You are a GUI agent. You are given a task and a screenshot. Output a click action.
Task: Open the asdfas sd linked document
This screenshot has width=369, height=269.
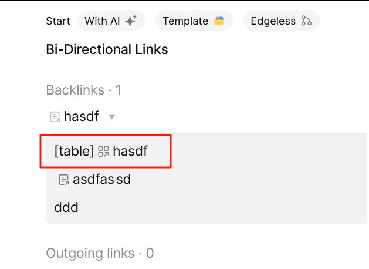click(101, 179)
